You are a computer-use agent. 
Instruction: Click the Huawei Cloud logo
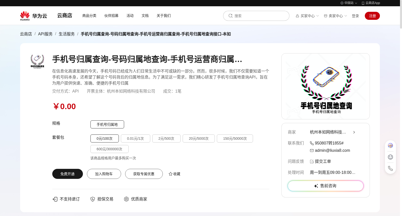pos(34,16)
